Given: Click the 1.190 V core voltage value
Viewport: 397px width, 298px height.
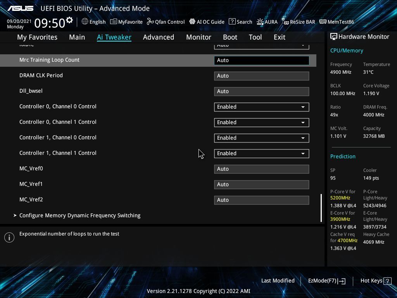Looking at the screenshot, I should point(371,93).
